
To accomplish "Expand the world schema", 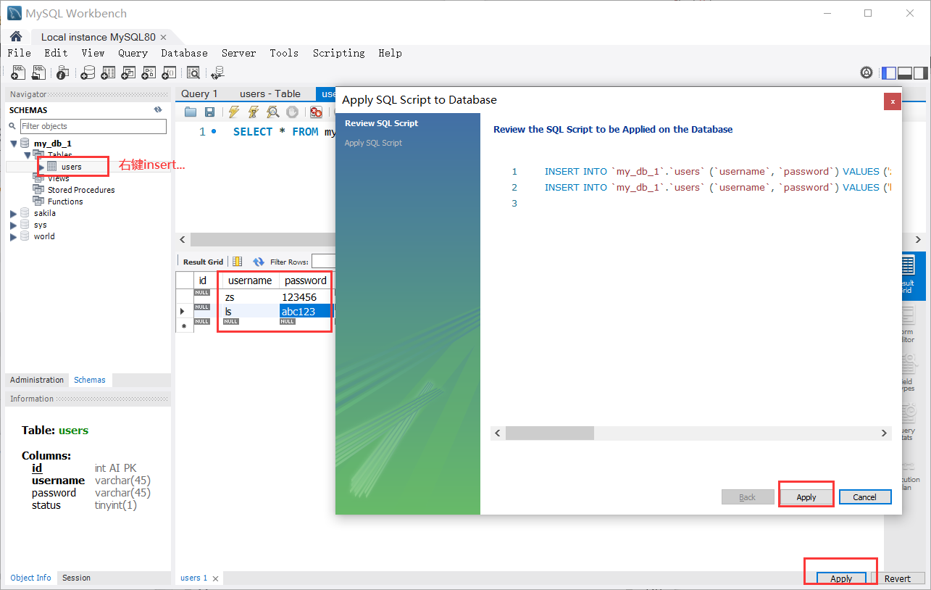I will coord(13,236).
